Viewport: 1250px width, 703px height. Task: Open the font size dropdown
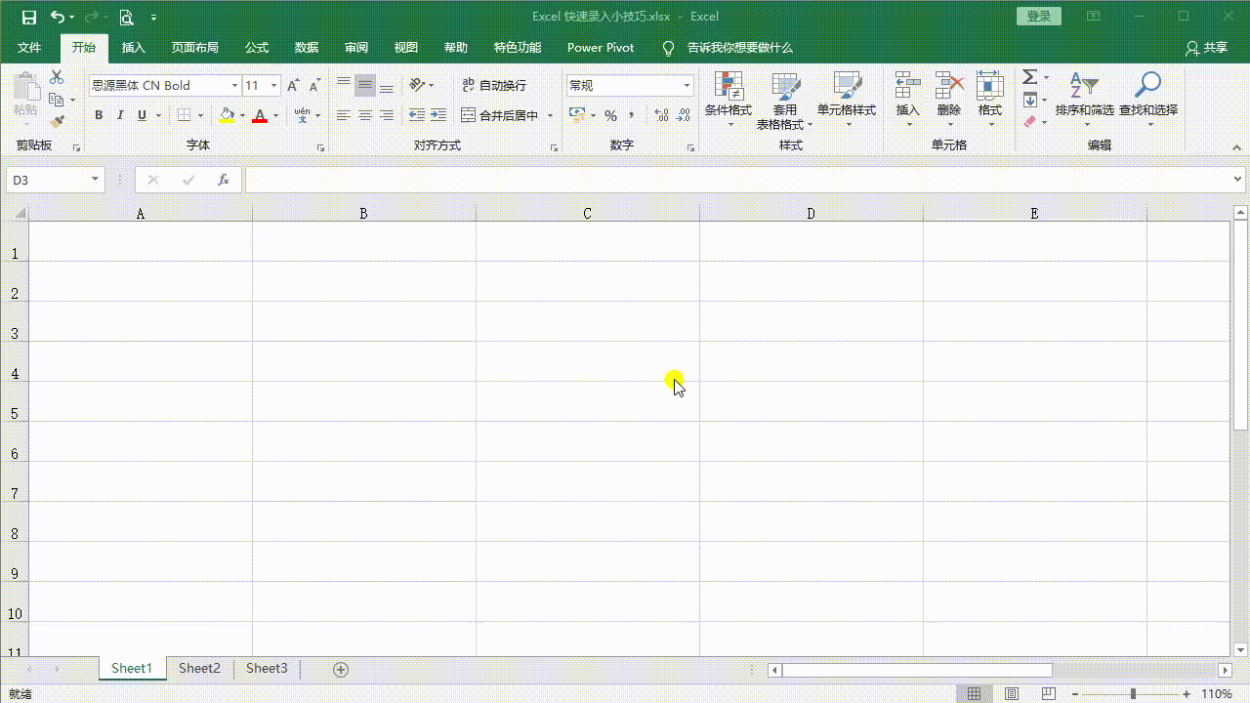click(273, 85)
